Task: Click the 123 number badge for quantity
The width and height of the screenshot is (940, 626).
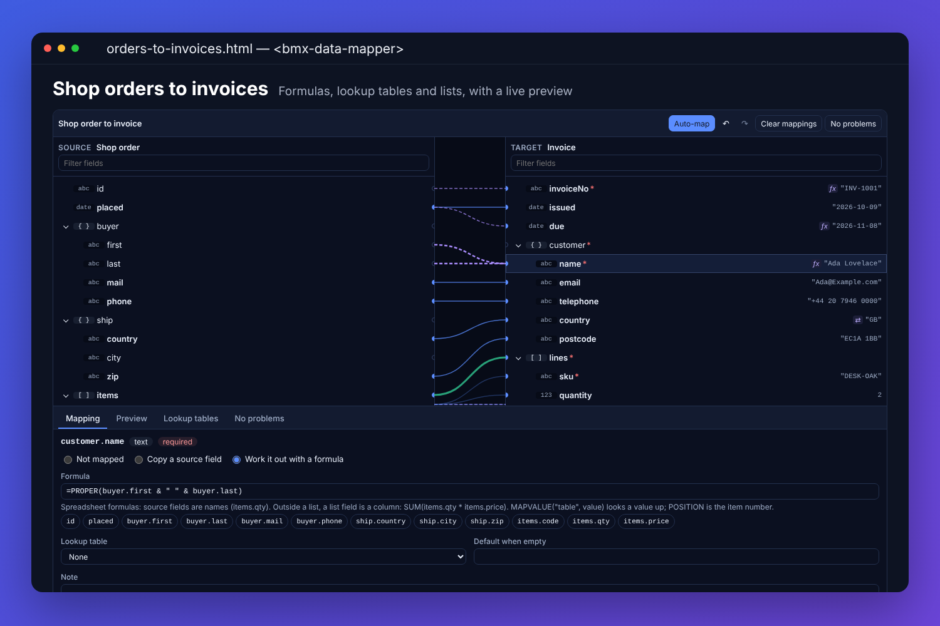Action: tap(546, 395)
